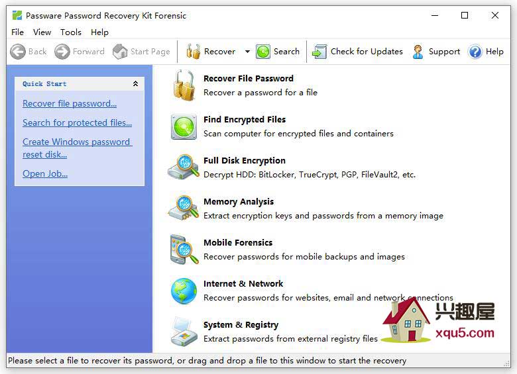The image size is (517, 374).
Task: Click the Full Disk Encryption drive icon
Action: [x=184, y=167]
